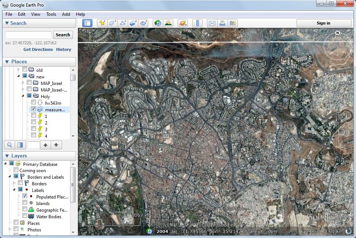Click the historical imagery clock in status bar

pyautogui.click(x=149, y=231)
